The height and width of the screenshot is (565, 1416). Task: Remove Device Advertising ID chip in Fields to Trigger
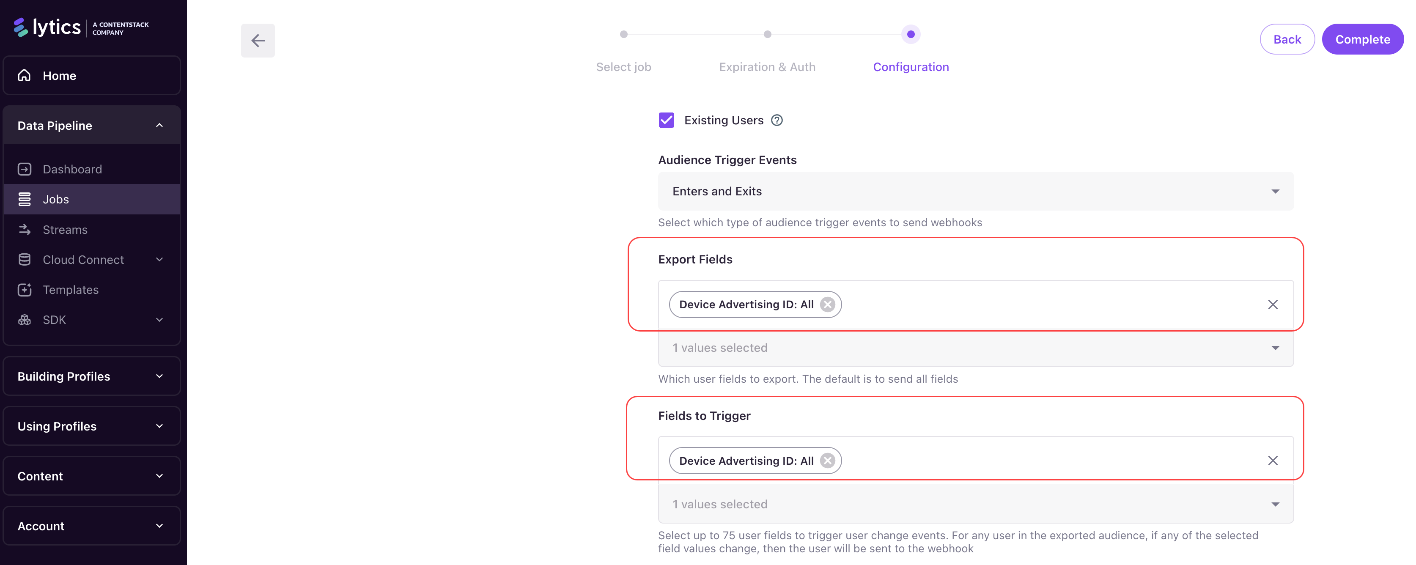(x=827, y=461)
